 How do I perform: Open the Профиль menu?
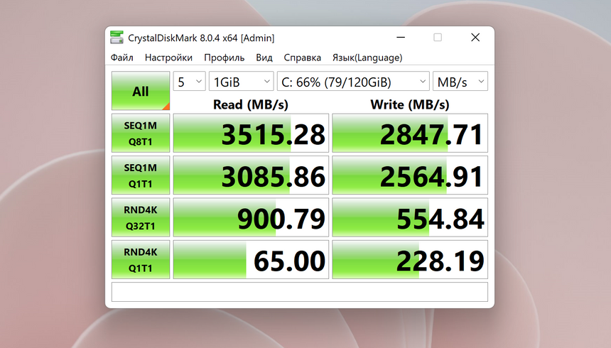[x=225, y=58]
